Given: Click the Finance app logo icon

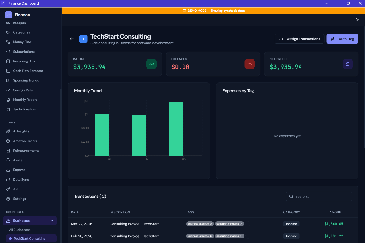Looking at the screenshot, I should point(8,15).
